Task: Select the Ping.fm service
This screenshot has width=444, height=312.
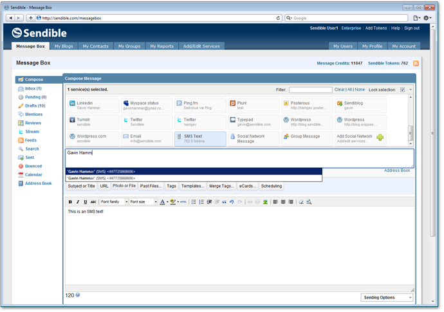Action: pyautogui.click(x=201, y=106)
